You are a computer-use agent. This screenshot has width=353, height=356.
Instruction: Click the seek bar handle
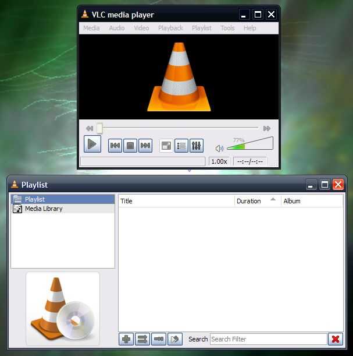[99, 128]
